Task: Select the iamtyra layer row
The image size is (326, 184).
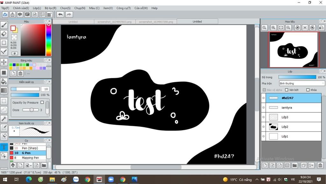Action: point(291,108)
